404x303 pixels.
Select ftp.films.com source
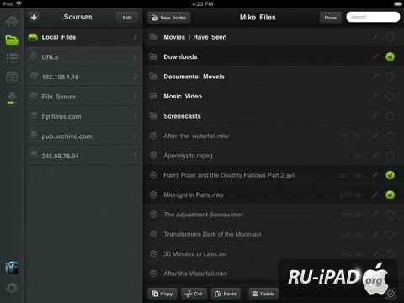click(83, 116)
